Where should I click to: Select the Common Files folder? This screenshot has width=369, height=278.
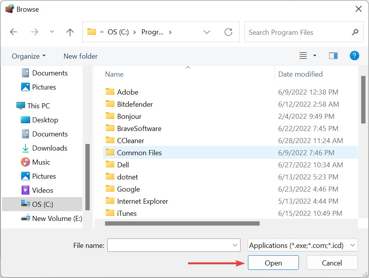coord(230,153)
